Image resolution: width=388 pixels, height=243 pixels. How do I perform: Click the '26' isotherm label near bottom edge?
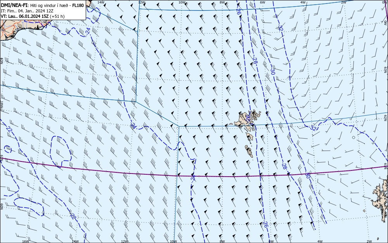click(x=265, y=224)
